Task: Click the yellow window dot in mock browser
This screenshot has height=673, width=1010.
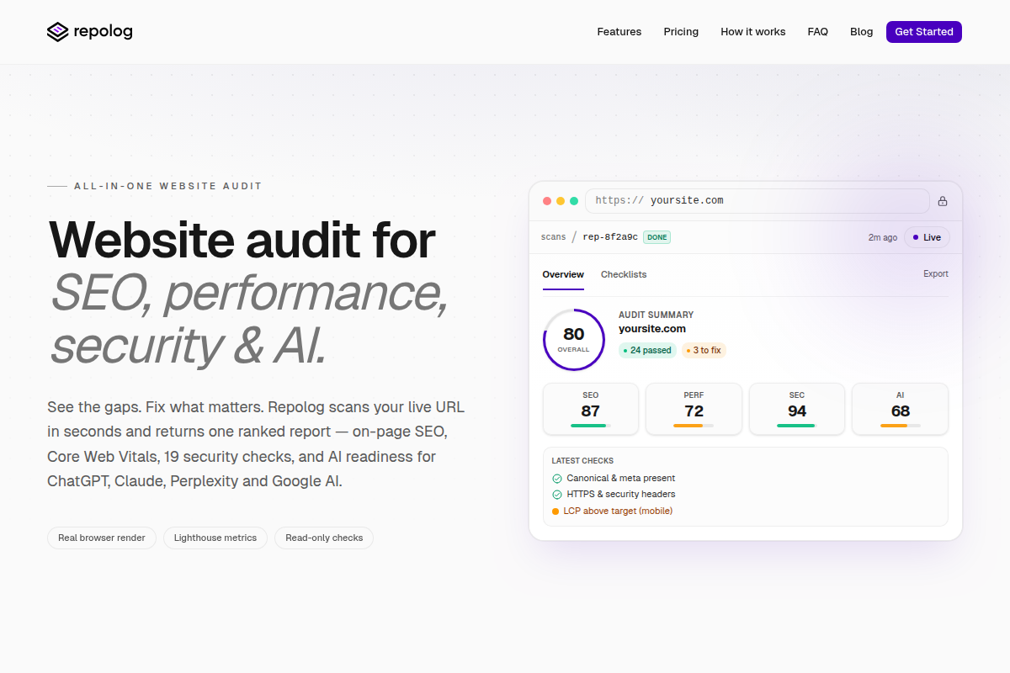Action: point(561,201)
